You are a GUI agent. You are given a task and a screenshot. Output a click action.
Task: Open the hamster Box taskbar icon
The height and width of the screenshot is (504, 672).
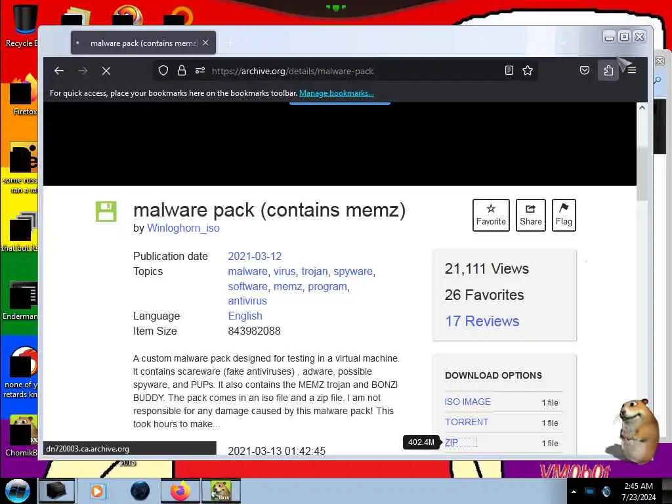point(221,491)
